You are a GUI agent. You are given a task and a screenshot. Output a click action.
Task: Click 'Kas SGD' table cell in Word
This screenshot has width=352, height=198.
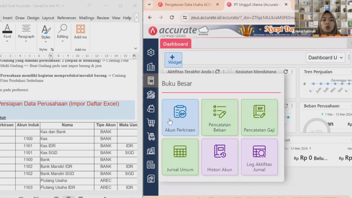click(x=67, y=153)
